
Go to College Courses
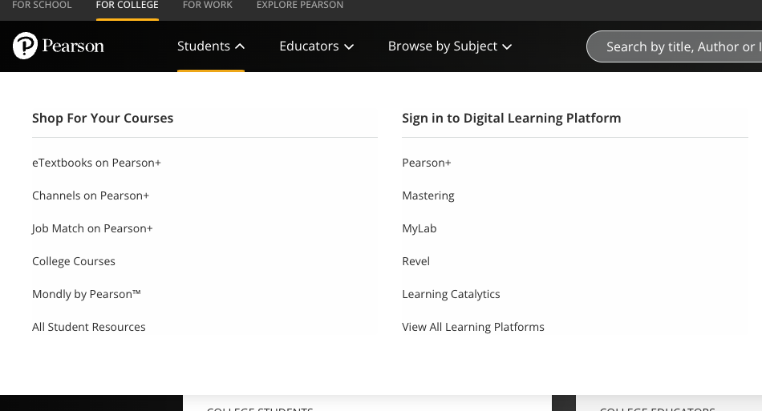[x=74, y=261]
